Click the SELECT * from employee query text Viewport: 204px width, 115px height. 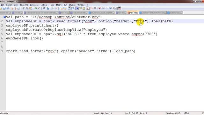click(92, 34)
